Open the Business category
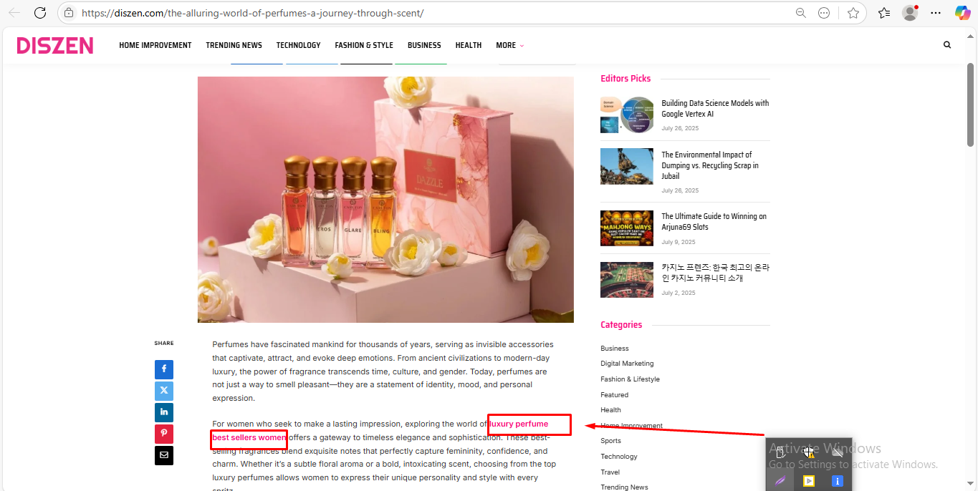The height and width of the screenshot is (491, 978). 615,349
